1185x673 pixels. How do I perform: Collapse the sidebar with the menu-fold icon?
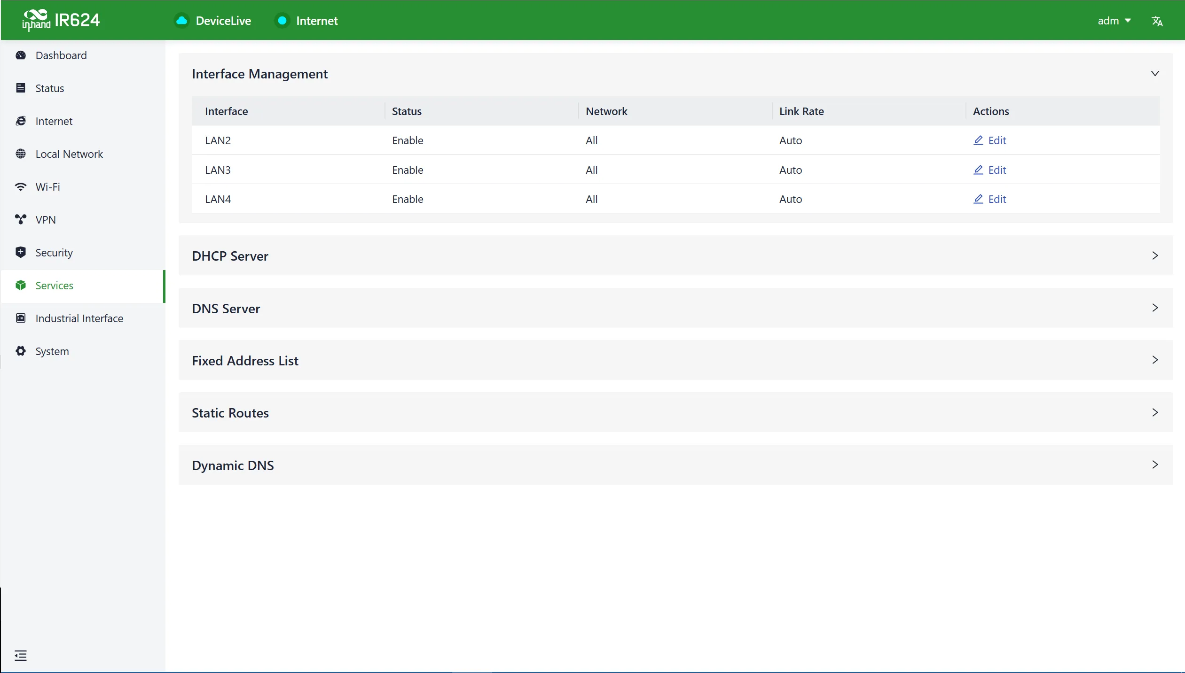21,656
